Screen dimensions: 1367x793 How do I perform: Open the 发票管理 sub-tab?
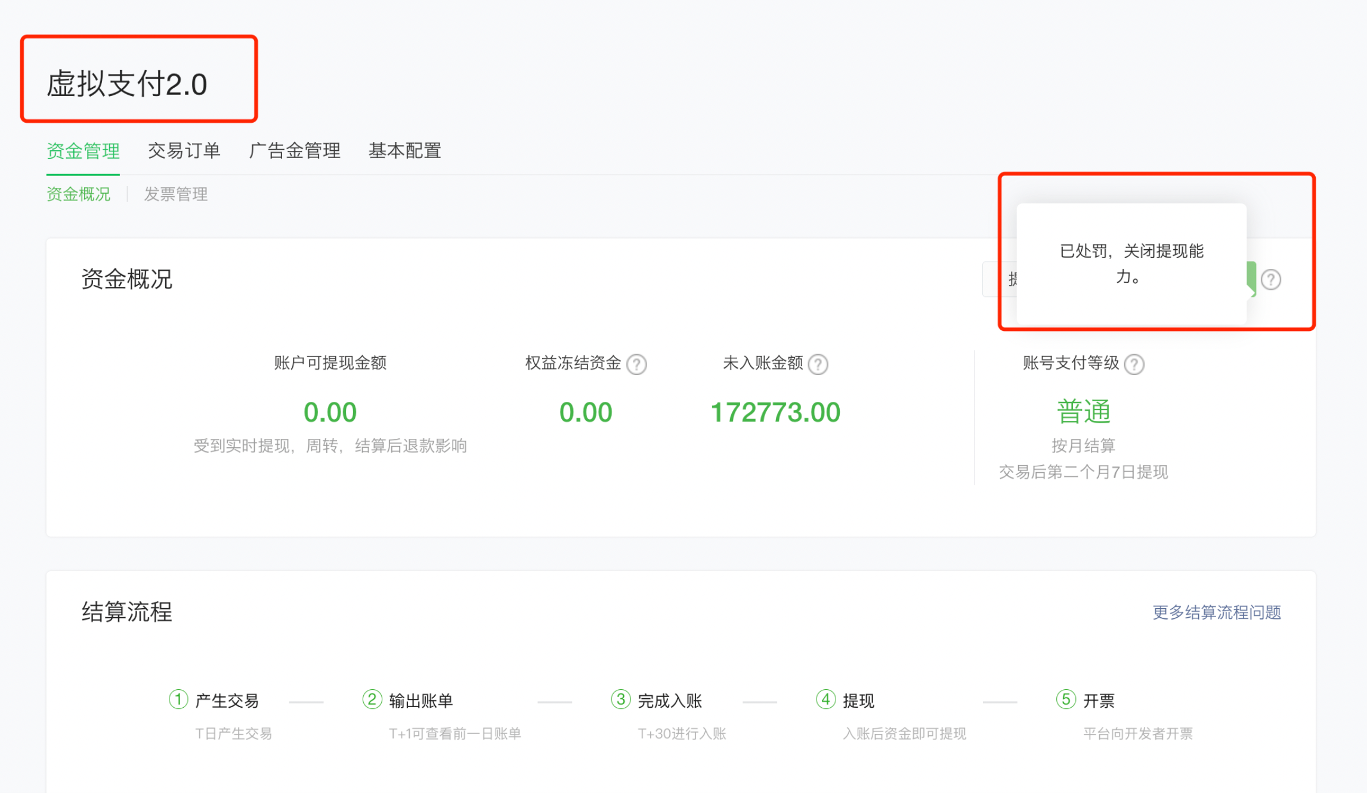[176, 194]
